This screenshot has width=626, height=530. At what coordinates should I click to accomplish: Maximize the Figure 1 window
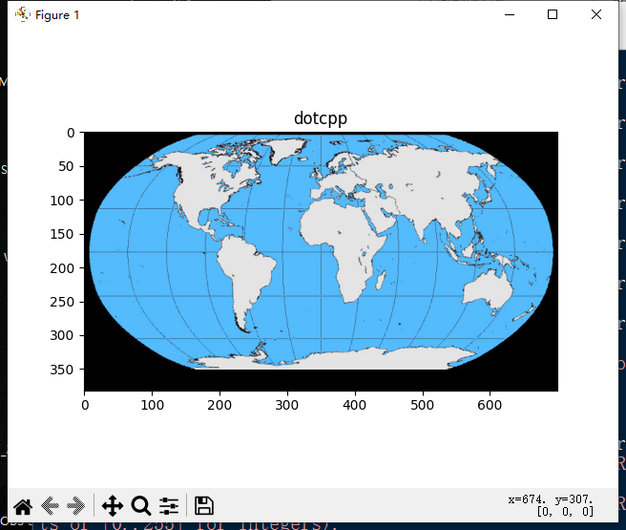(553, 14)
